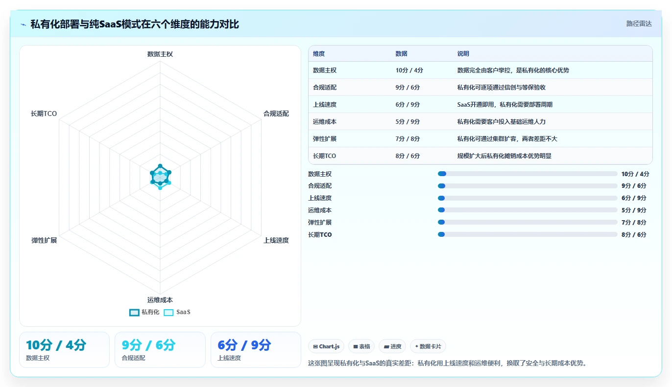
Task: Click description 私有化需要客户投入基础运维人力
Action: [502, 122]
